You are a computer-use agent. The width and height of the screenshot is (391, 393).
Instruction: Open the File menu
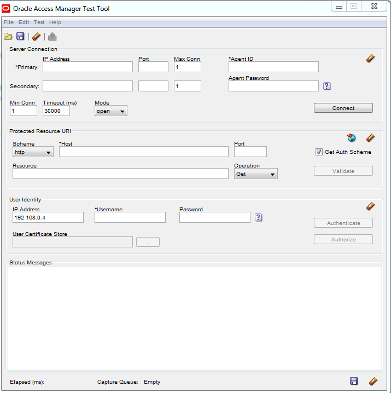point(9,22)
